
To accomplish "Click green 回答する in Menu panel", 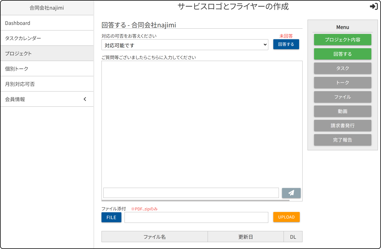I will pyautogui.click(x=342, y=54).
